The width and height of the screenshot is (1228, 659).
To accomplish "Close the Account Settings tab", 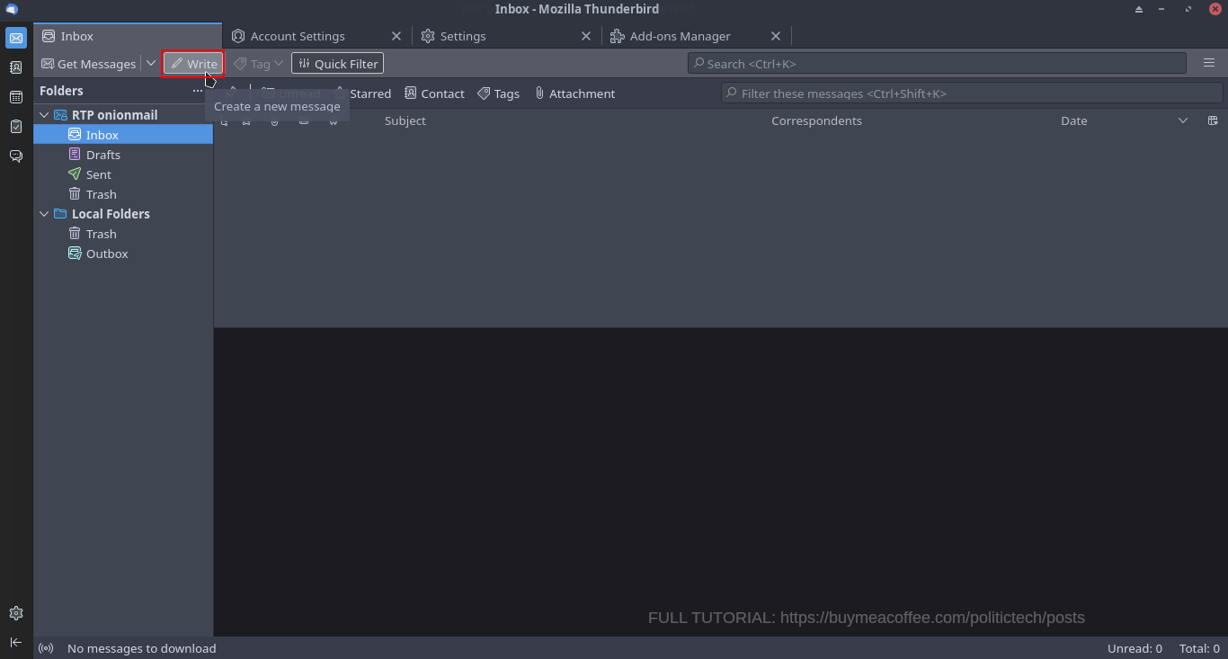I will point(396,36).
